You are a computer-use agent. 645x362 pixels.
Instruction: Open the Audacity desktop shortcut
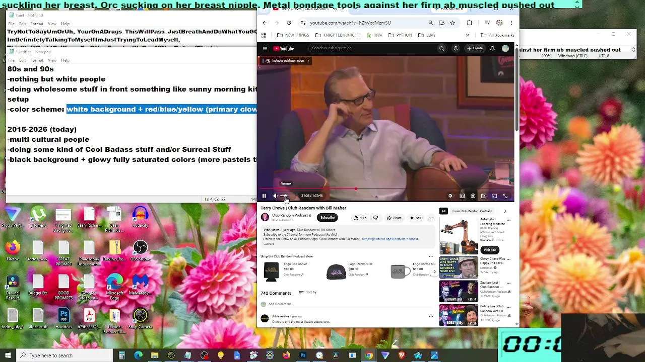coord(140,217)
